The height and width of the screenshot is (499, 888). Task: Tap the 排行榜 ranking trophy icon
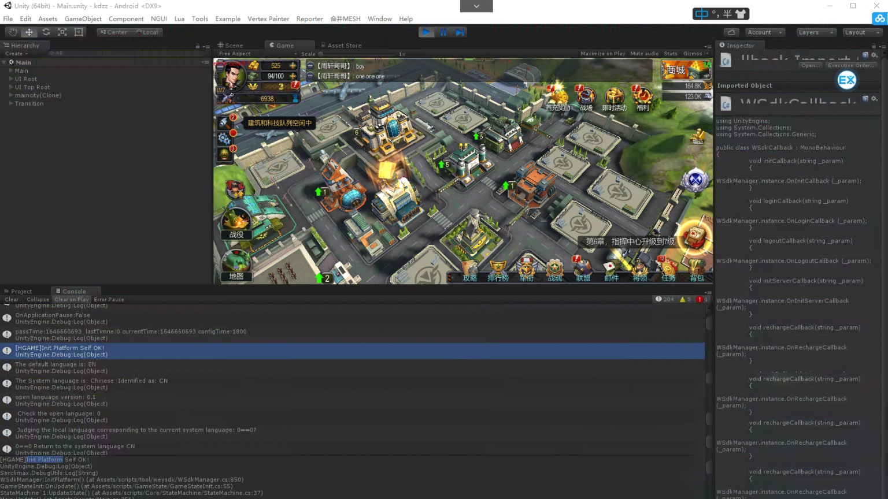(498, 271)
